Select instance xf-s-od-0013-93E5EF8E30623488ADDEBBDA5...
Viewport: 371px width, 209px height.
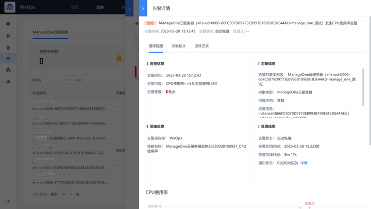[70, 168]
